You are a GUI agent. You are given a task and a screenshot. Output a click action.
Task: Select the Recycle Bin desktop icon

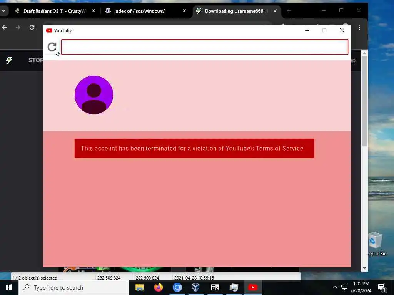click(376, 244)
